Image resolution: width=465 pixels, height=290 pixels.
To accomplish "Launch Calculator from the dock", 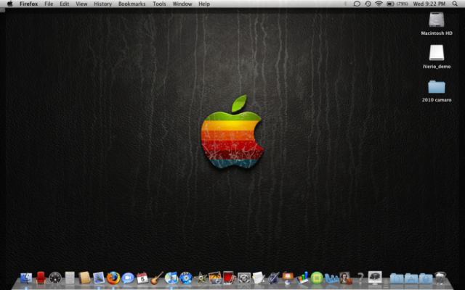I will pos(70,278).
